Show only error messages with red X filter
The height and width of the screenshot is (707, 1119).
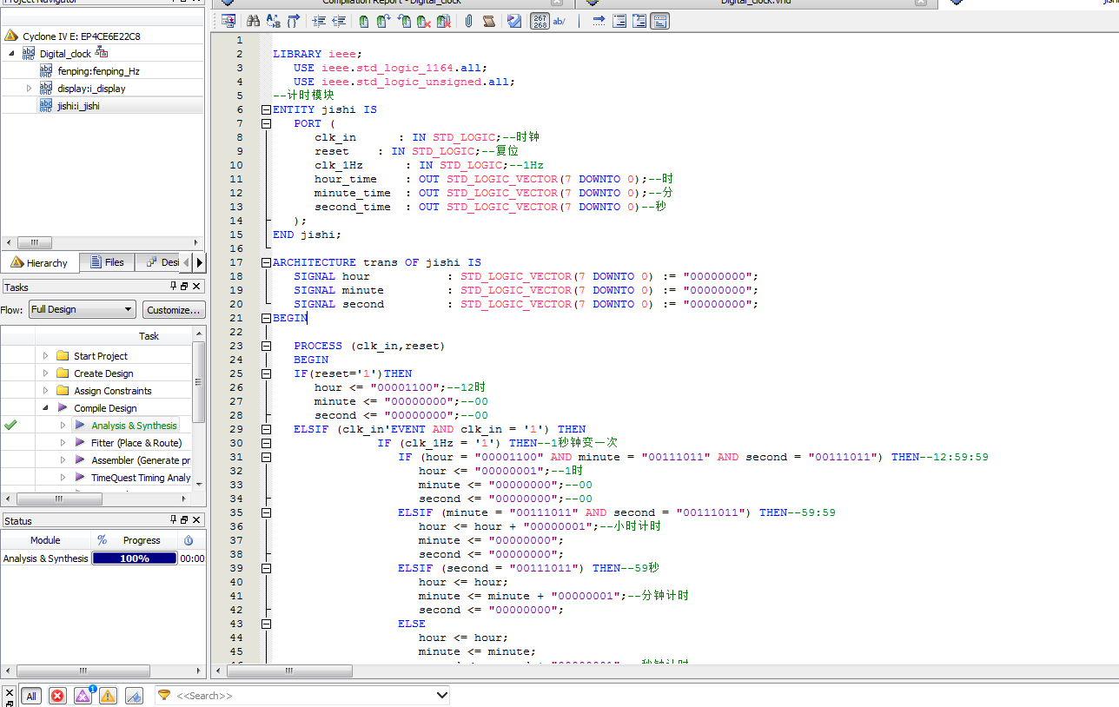[x=57, y=696]
